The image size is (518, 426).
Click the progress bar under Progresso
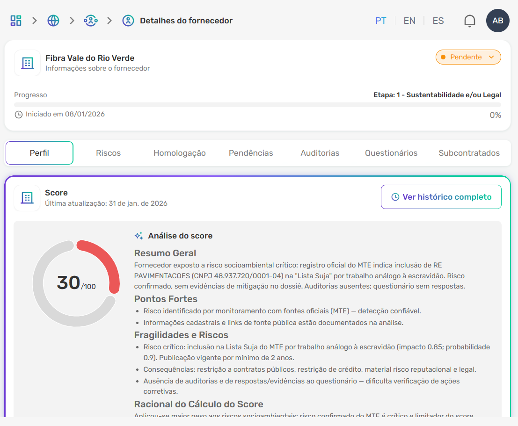pos(258,105)
